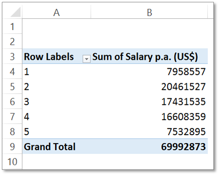Screen dimensions: 219x175
Task: Select the cell with value 7532895
Action: [149, 131]
